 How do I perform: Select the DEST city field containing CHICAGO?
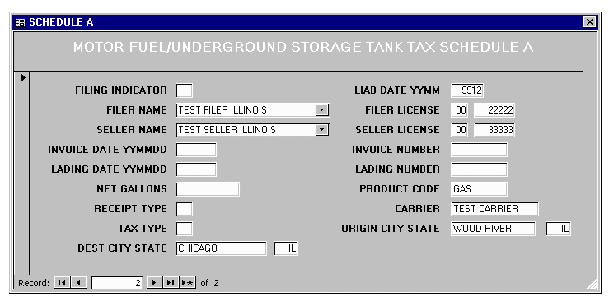click(x=222, y=248)
